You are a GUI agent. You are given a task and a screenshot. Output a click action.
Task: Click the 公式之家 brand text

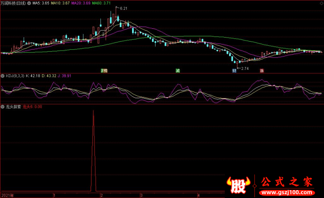coord(287,182)
